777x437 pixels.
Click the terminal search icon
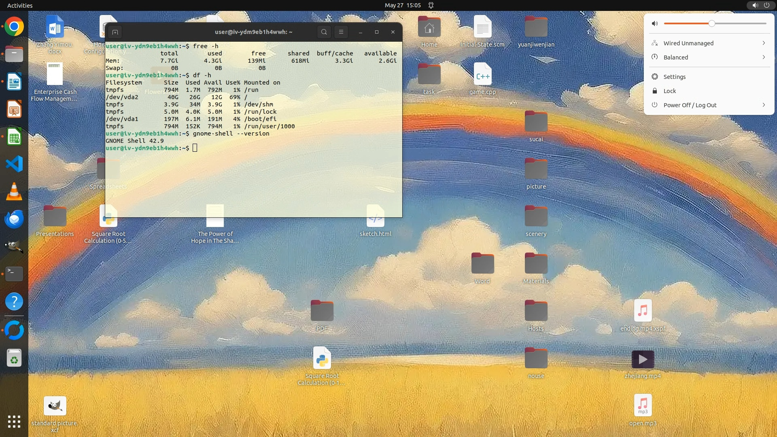pos(324,32)
